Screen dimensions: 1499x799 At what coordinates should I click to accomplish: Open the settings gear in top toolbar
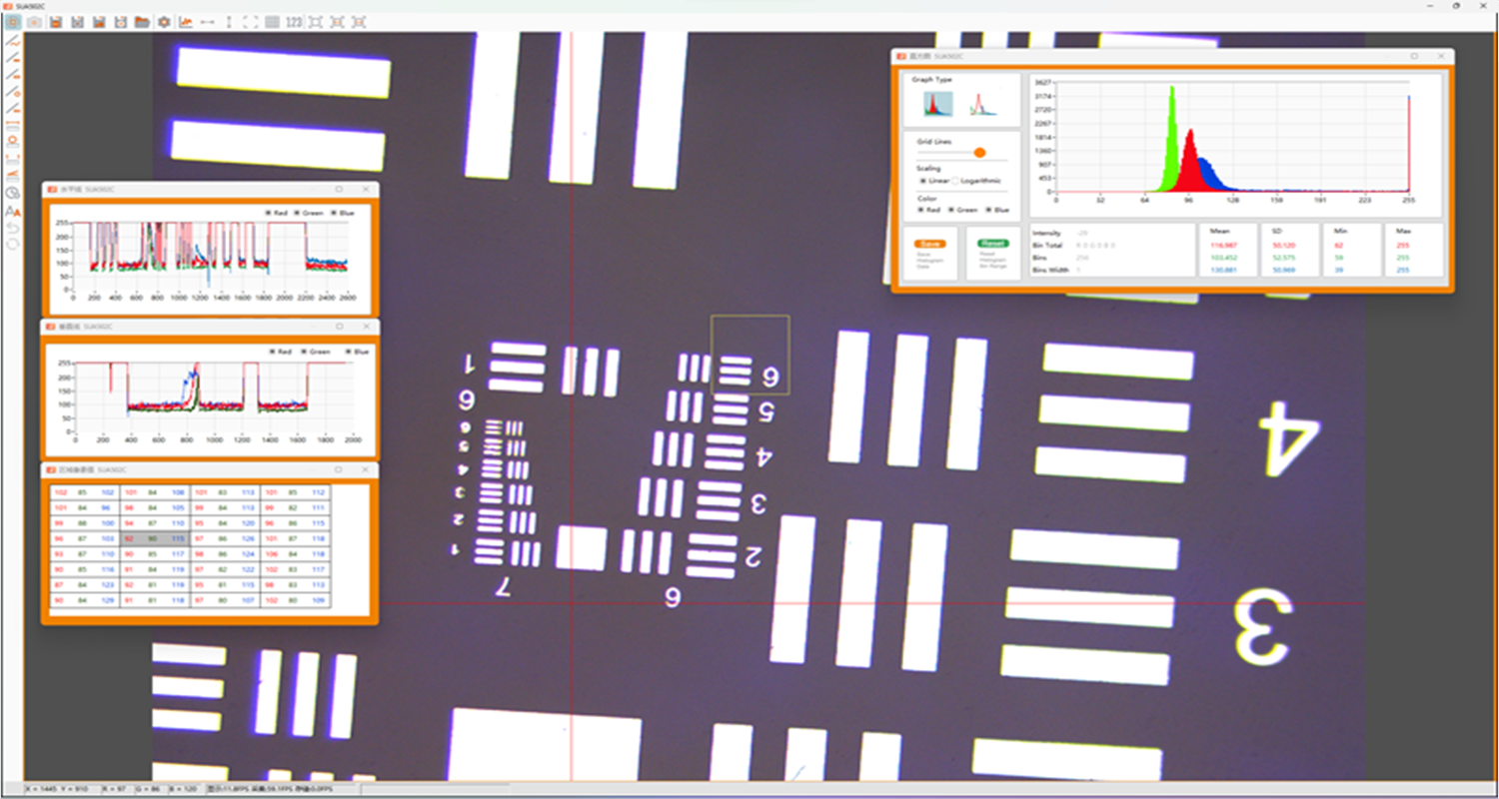[164, 22]
